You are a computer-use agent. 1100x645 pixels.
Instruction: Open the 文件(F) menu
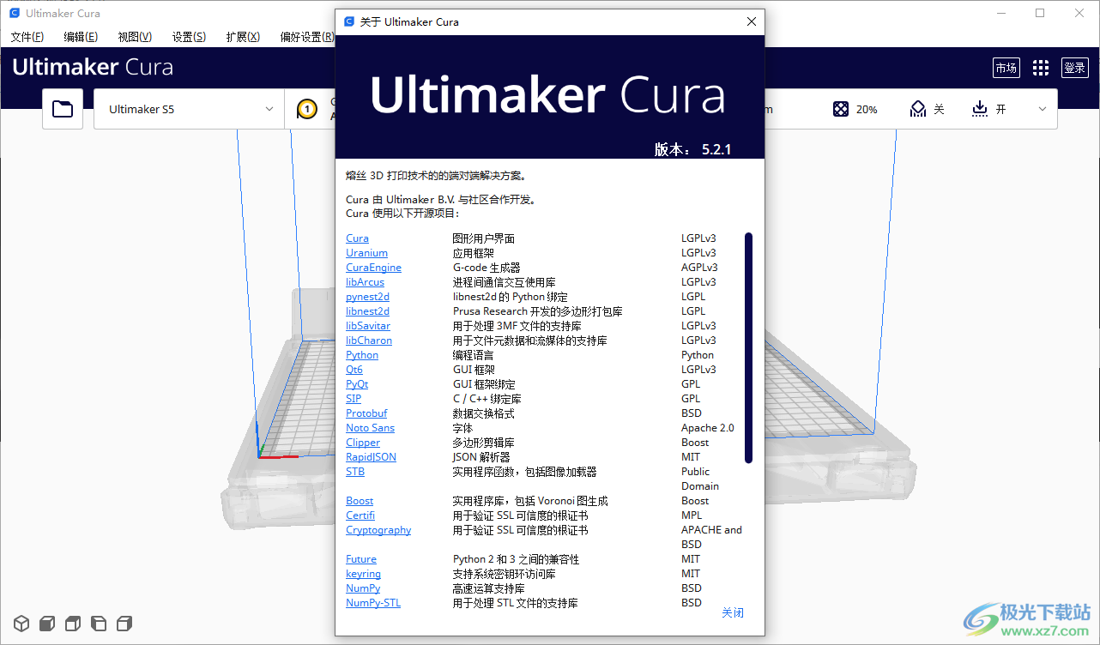27,37
